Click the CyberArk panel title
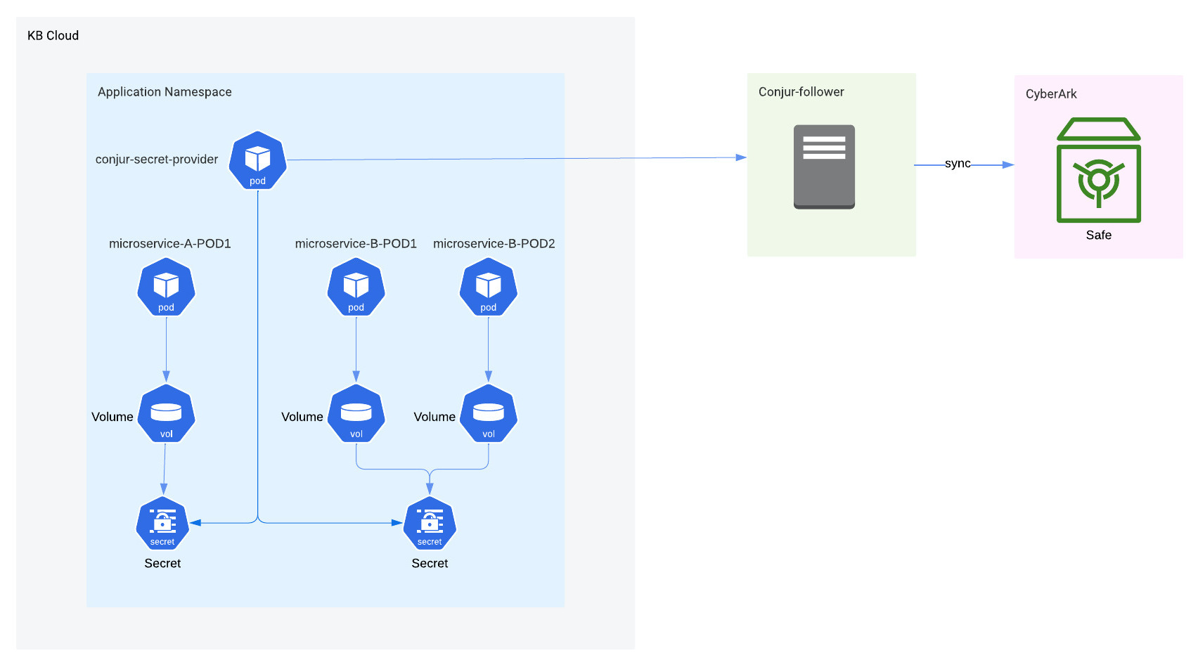The height and width of the screenshot is (667, 1198). (x=1050, y=93)
